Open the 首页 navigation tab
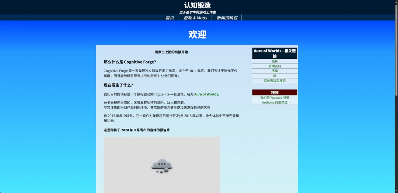 (x=170, y=18)
